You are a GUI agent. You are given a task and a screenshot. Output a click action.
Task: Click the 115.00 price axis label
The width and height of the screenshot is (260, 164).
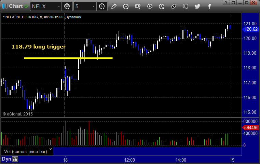tap(250, 112)
